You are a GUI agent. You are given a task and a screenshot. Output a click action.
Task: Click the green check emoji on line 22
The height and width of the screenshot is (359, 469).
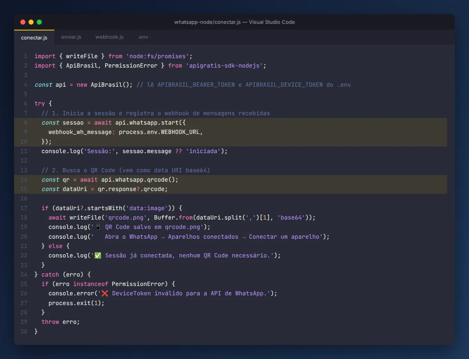[x=98, y=255]
